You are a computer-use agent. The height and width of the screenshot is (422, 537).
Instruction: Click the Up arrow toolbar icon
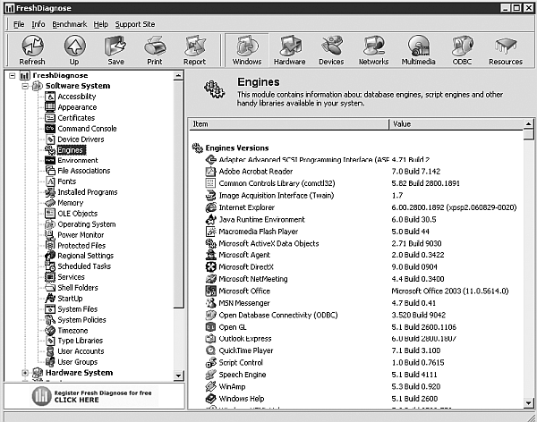click(74, 50)
